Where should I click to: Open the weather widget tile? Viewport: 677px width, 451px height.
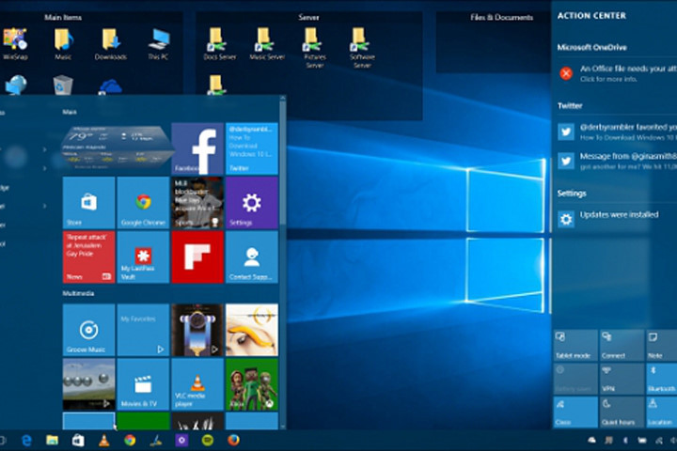116,148
